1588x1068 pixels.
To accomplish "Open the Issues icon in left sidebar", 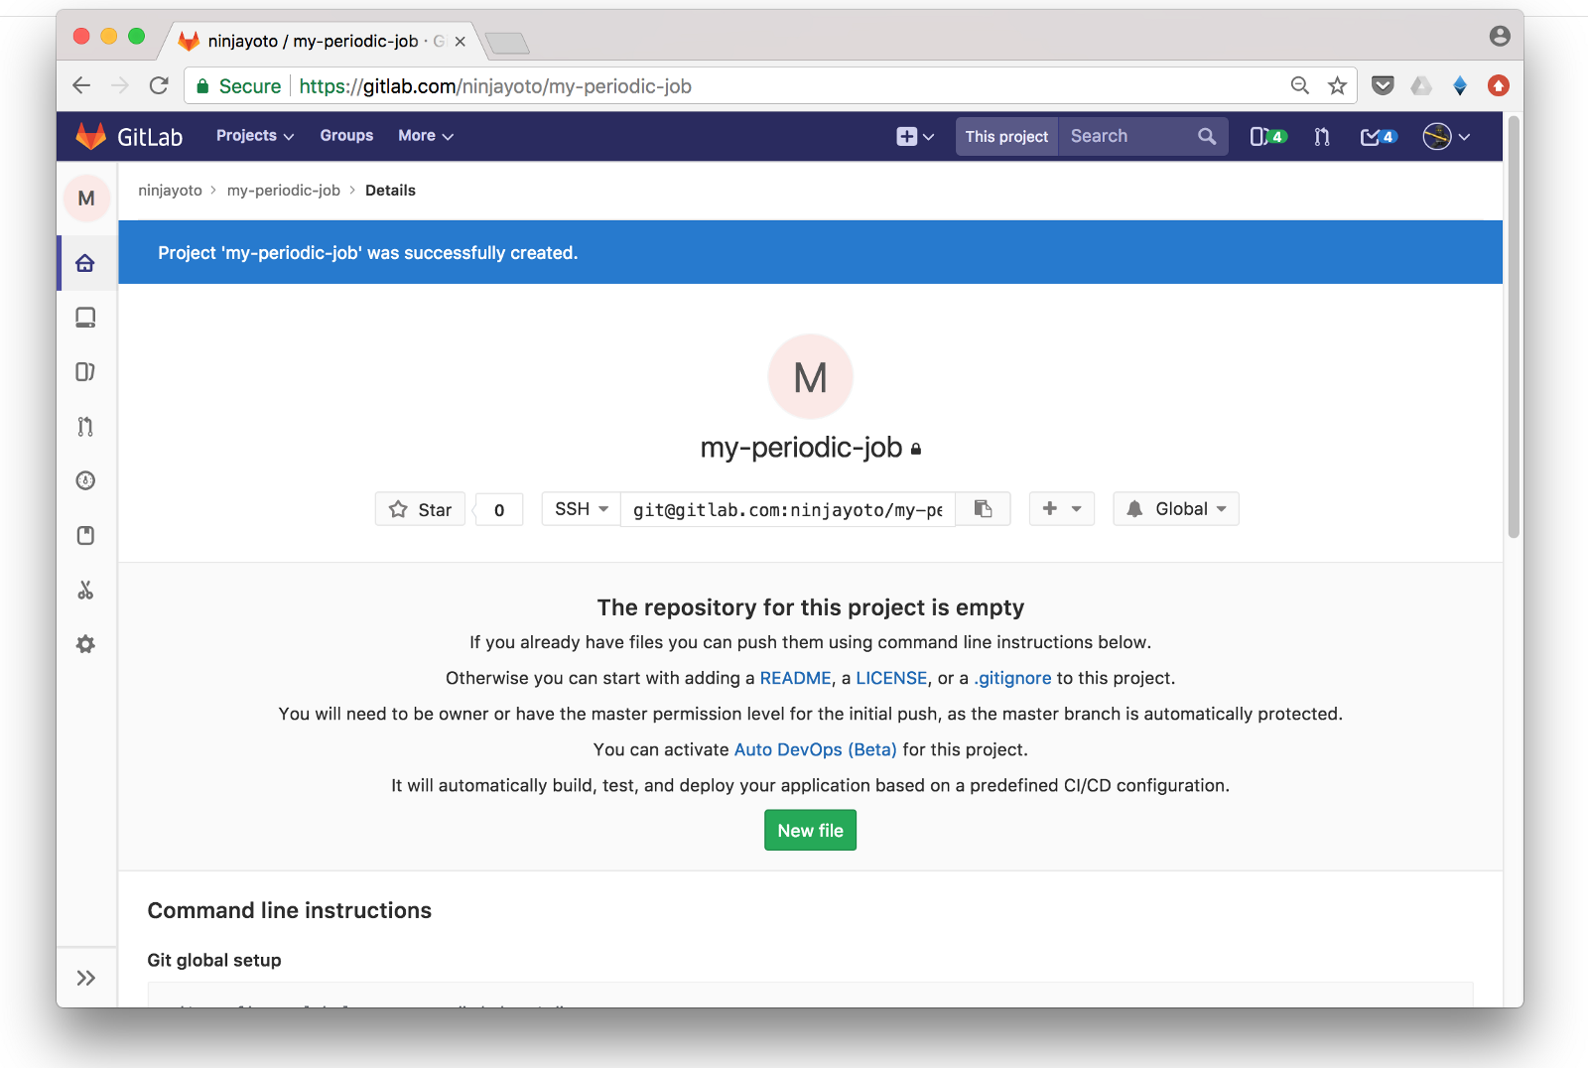I will (x=85, y=372).
